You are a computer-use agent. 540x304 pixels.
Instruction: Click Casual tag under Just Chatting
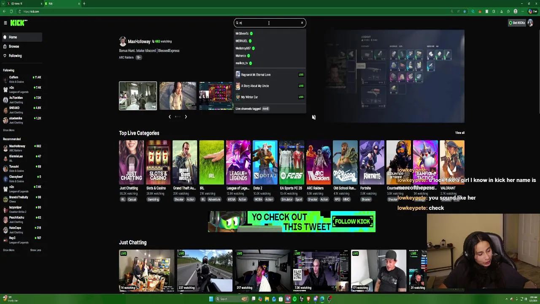tap(132, 200)
